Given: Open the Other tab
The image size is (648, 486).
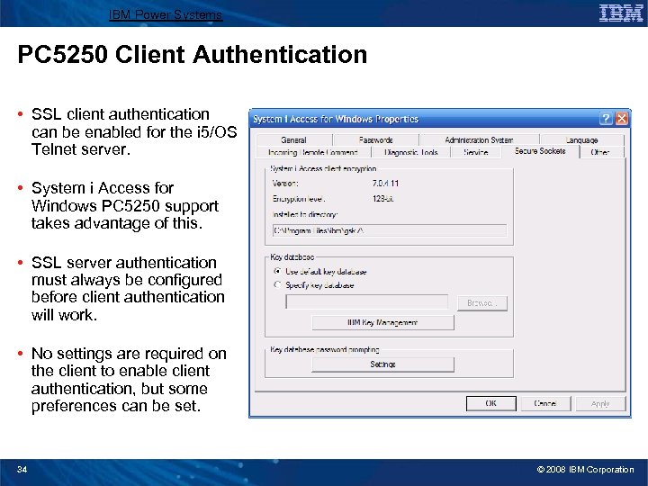Looking at the screenshot, I should pyautogui.click(x=600, y=152).
